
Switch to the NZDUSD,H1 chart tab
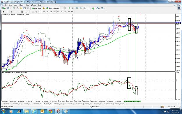[x=6, y=104]
